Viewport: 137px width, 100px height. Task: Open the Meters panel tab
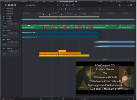click(x=110, y=2)
